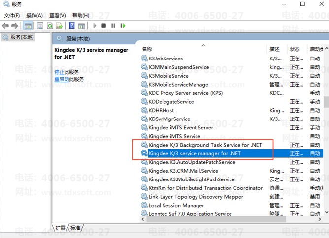Select the Kingdee iMTS Service row
This screenshot has width=329, height=238.
tap(231, 136)
